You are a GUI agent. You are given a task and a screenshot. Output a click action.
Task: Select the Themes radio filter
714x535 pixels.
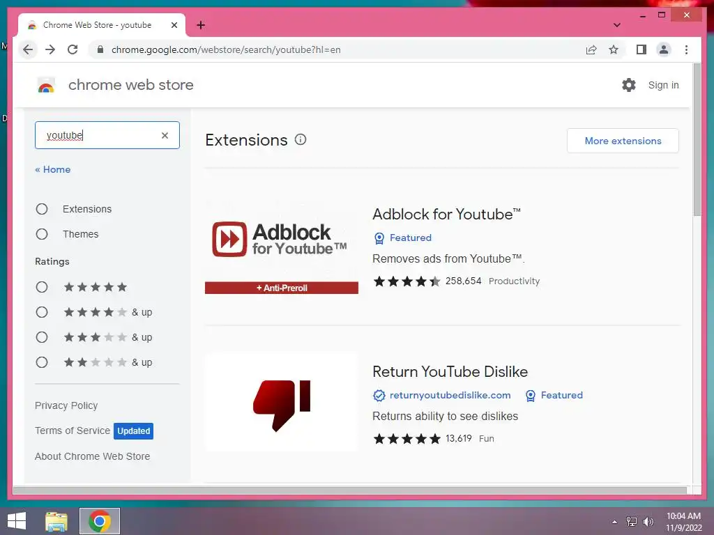point(42,234)
